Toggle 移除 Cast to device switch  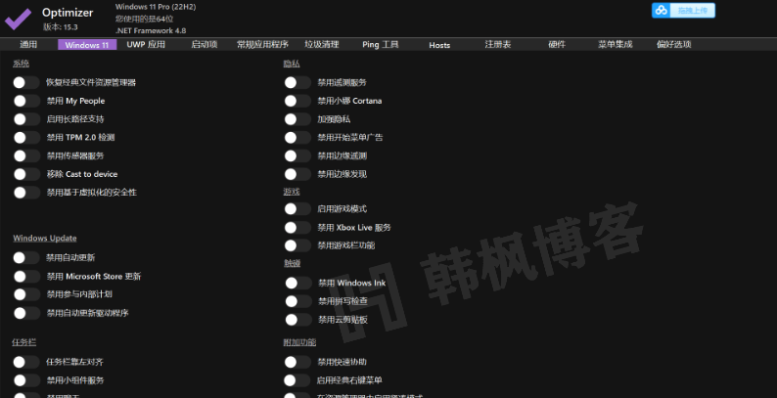[26, 174]
